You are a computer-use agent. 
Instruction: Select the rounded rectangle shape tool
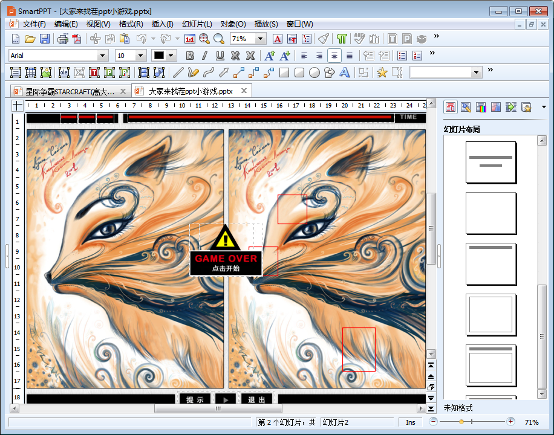point(299,72)
